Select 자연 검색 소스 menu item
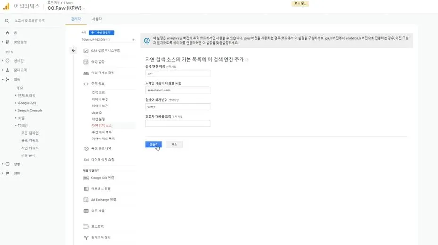 click(x=102, y=126)
